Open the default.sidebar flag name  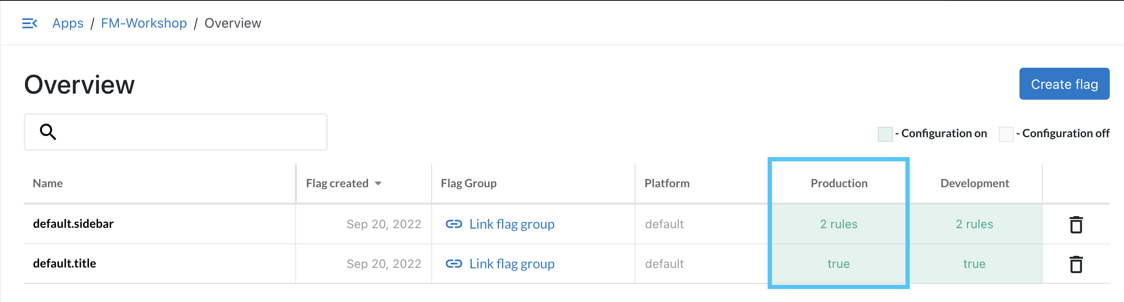coord(73,223)
